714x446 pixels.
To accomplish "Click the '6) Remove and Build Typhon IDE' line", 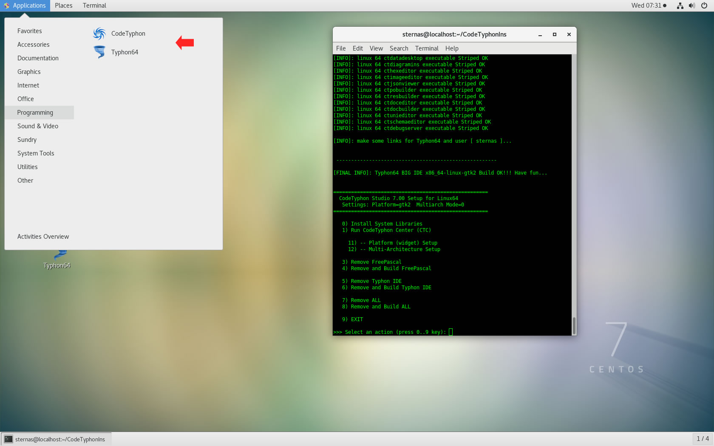I will pyautogui.click(x=386, y=288).
